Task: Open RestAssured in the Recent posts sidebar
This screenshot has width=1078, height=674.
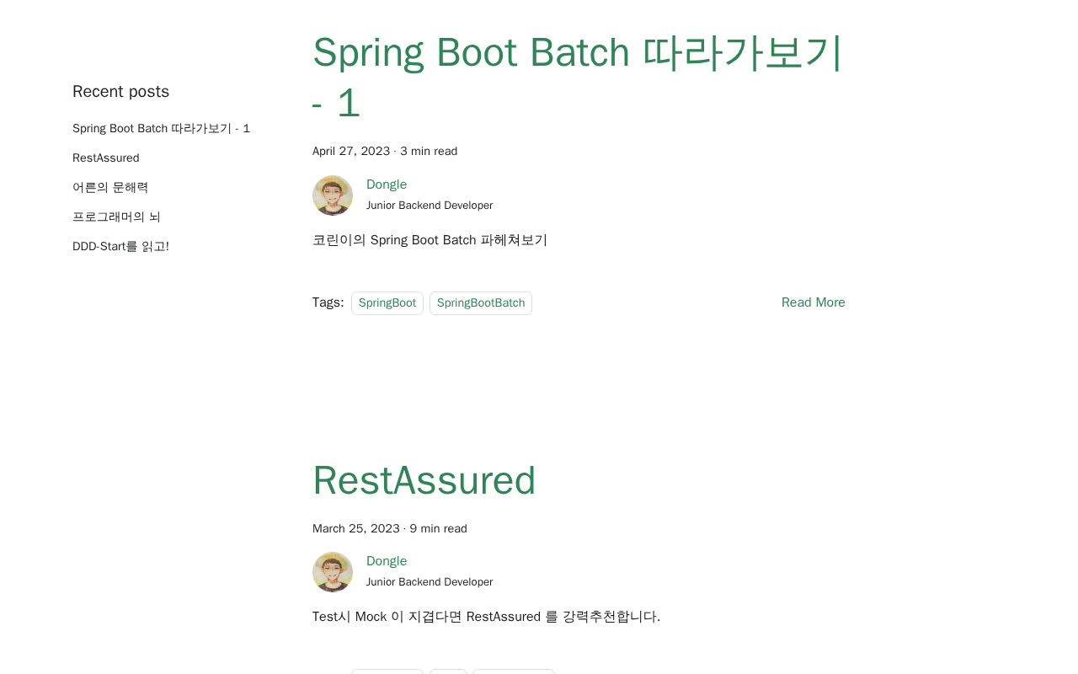Action: (106, 158)
